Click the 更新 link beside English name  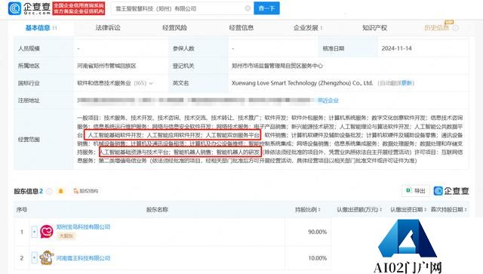pyautogui.click(x=407, y=83)
